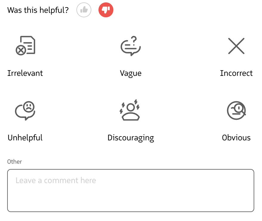
Task: Select the Unhelpful sad face icon
Action: click(x=25, y=110)
